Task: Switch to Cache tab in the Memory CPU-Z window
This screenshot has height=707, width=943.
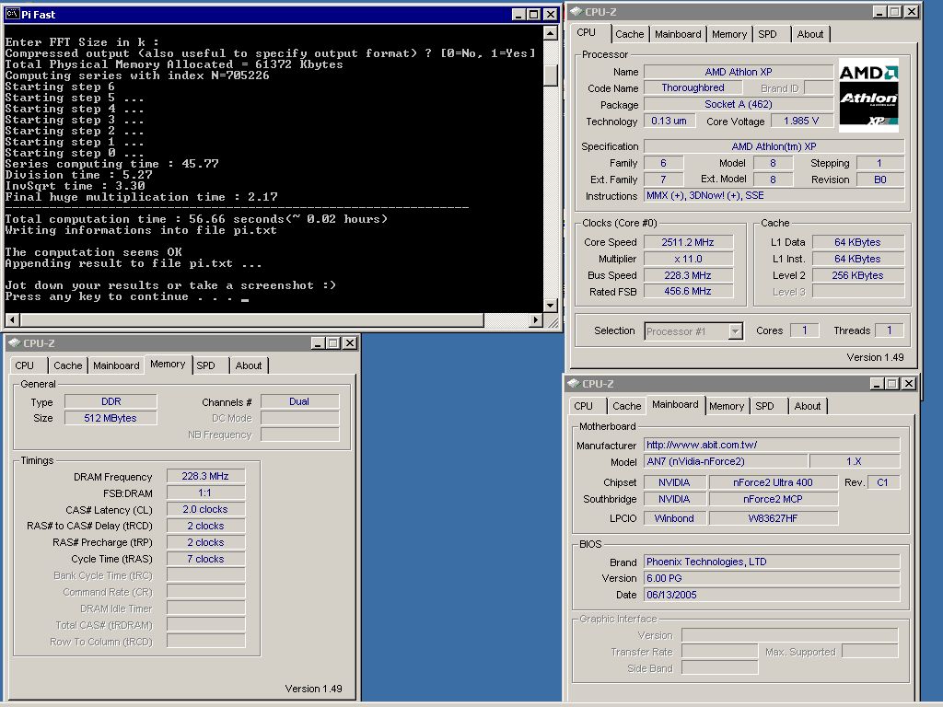Action: tap(67, 365)
